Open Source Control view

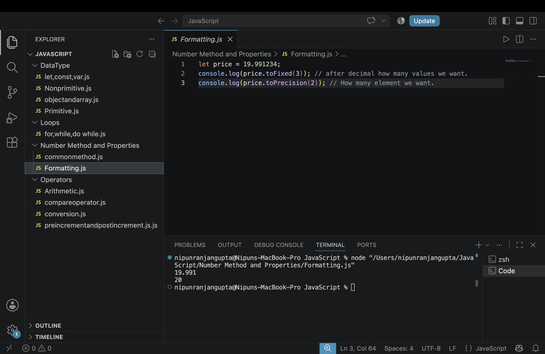(x=12, y=92)
